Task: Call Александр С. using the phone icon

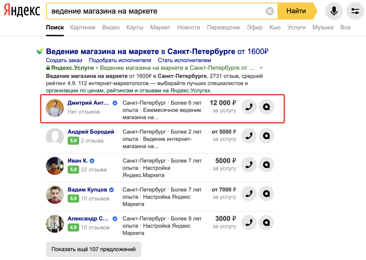Action: (249, 222)
